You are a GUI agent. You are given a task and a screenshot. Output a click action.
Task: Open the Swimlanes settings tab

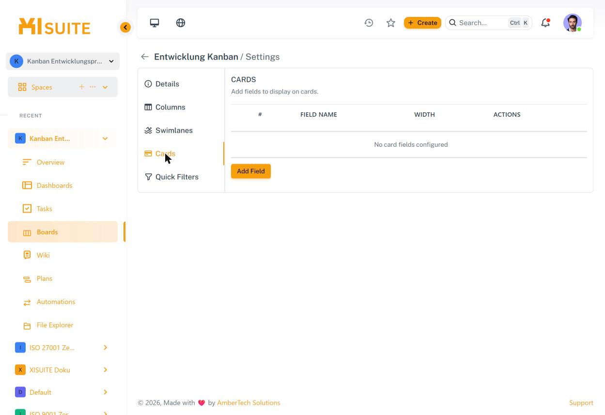[181, 130]
